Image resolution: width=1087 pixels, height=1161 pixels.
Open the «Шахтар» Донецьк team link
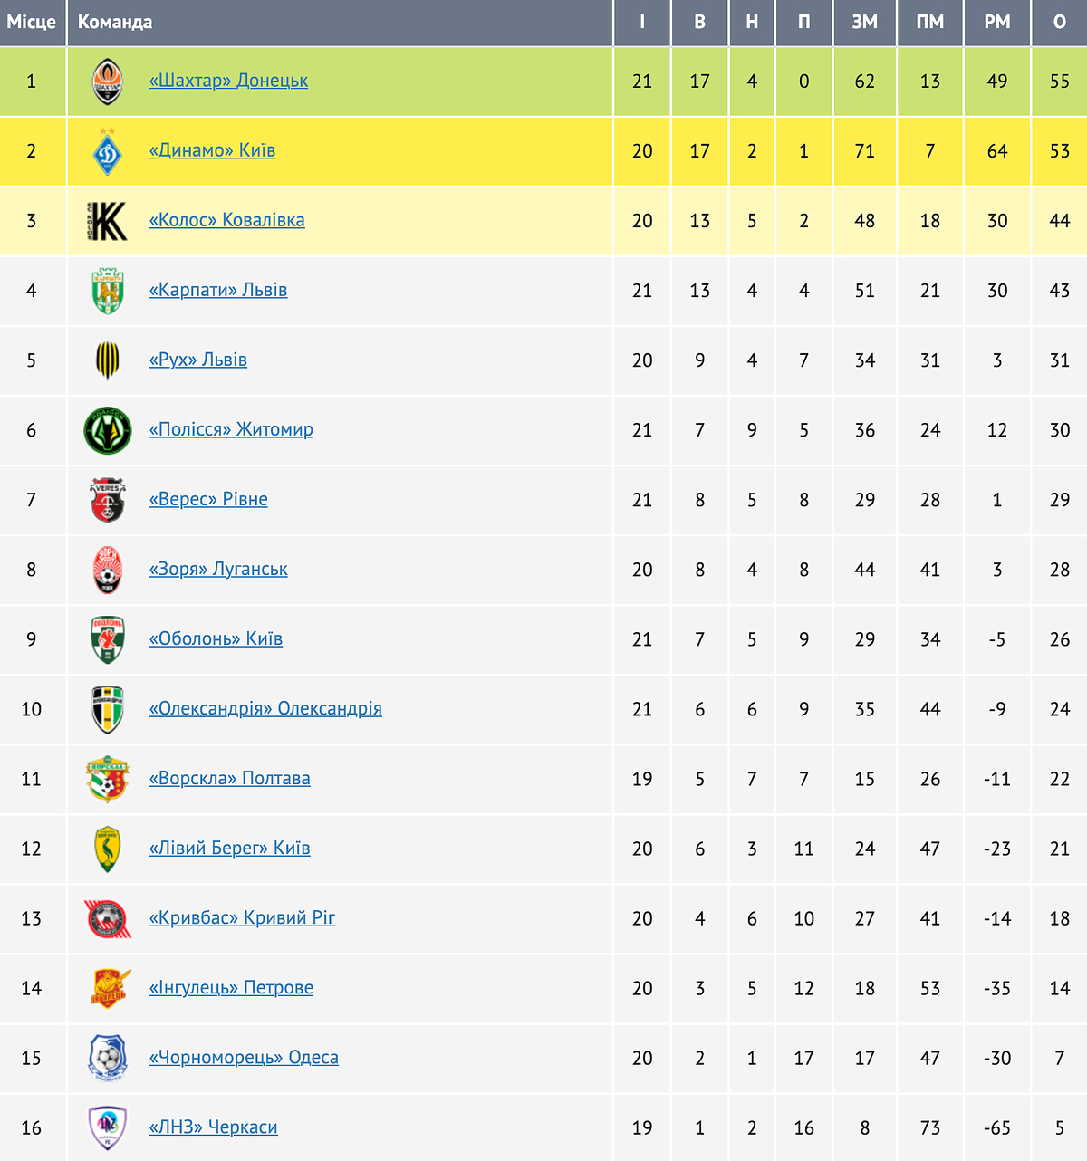click(228, 82)
